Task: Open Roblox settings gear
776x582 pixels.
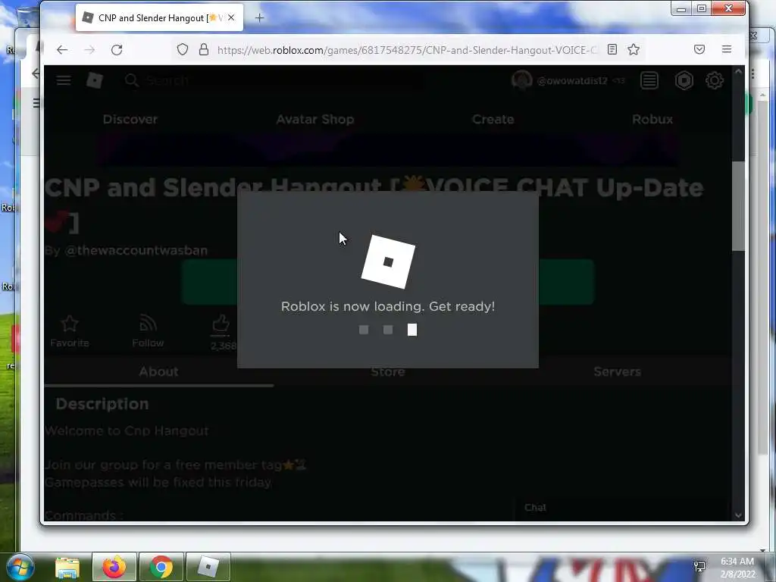Action: [x=714, y=80]
